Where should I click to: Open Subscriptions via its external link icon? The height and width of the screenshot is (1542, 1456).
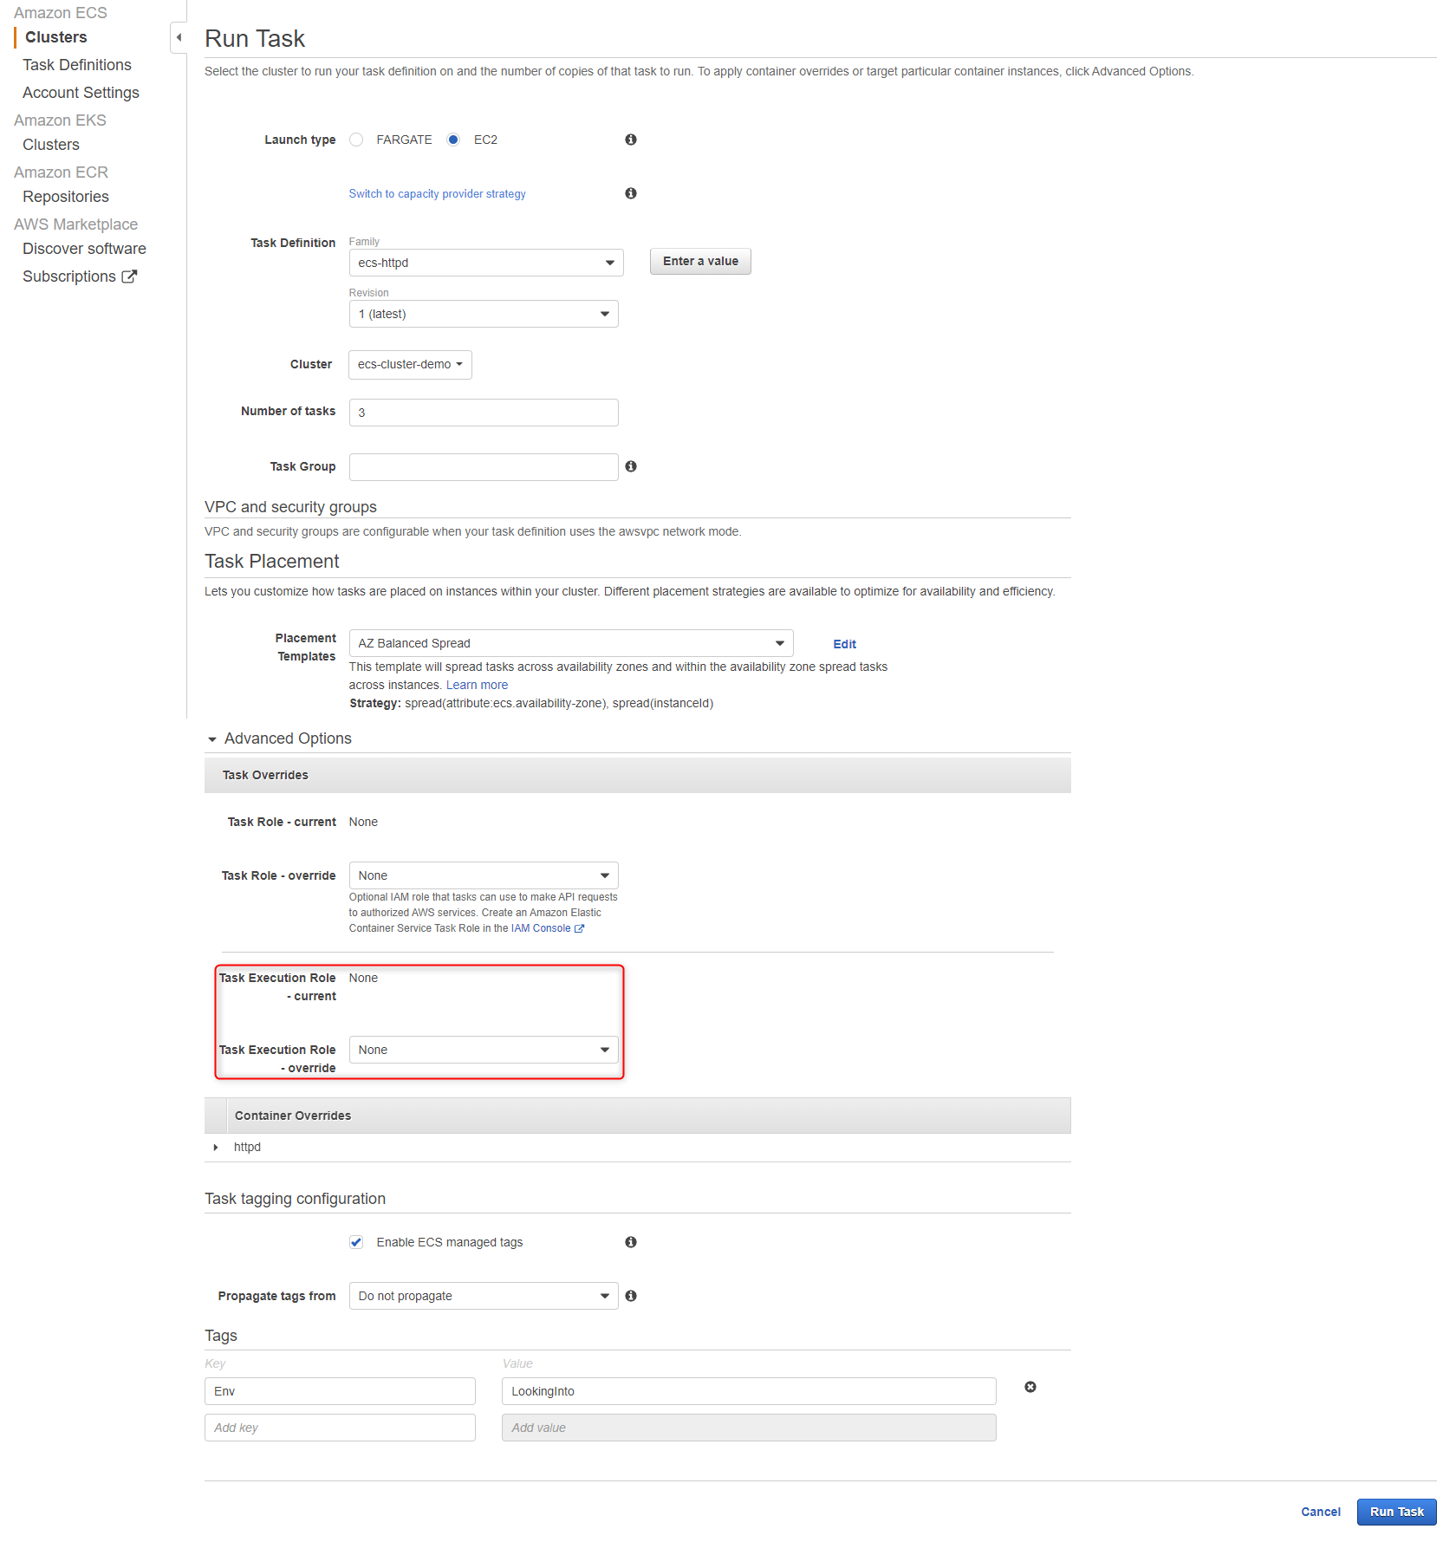130,276
